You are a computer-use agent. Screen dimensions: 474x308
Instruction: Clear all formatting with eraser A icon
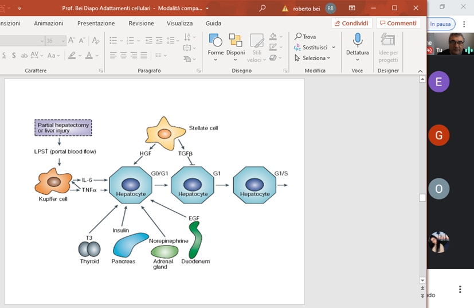point(96,40)
